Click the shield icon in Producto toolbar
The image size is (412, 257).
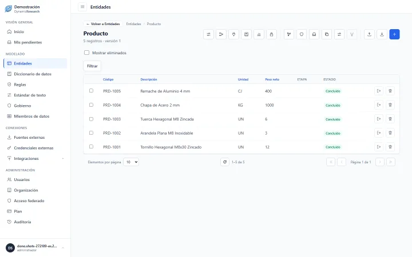point(302,34)
